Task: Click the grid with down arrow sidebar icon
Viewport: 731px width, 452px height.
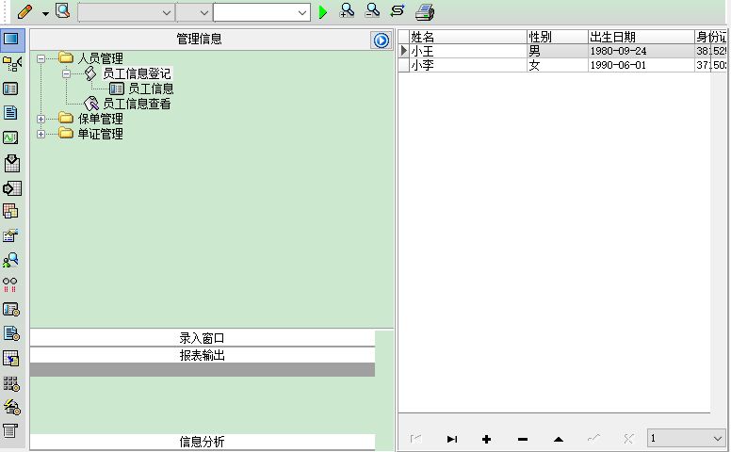Action: click(x=11, y=163)
